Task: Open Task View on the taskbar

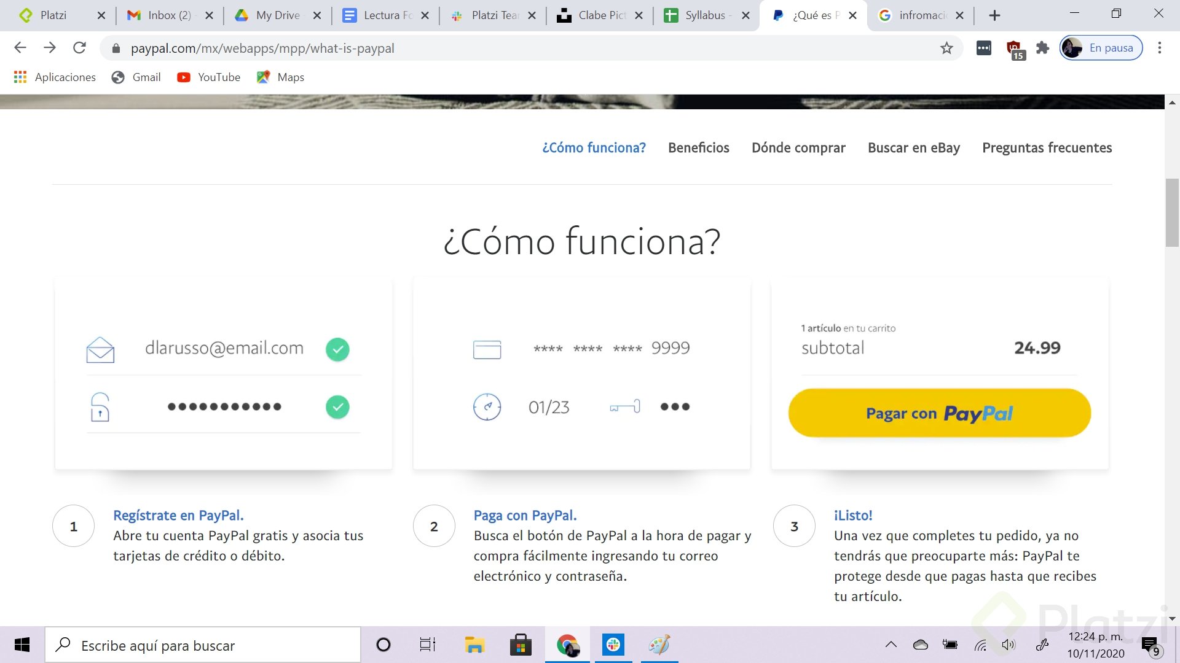Action: [427, 645]
